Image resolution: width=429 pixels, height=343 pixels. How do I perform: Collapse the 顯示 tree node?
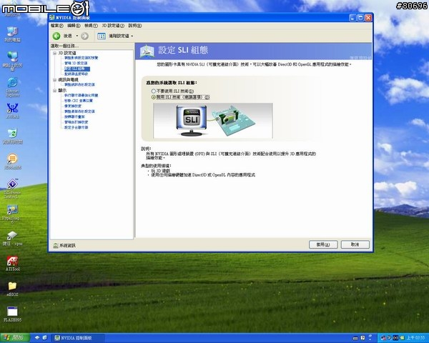click(55, 90)
